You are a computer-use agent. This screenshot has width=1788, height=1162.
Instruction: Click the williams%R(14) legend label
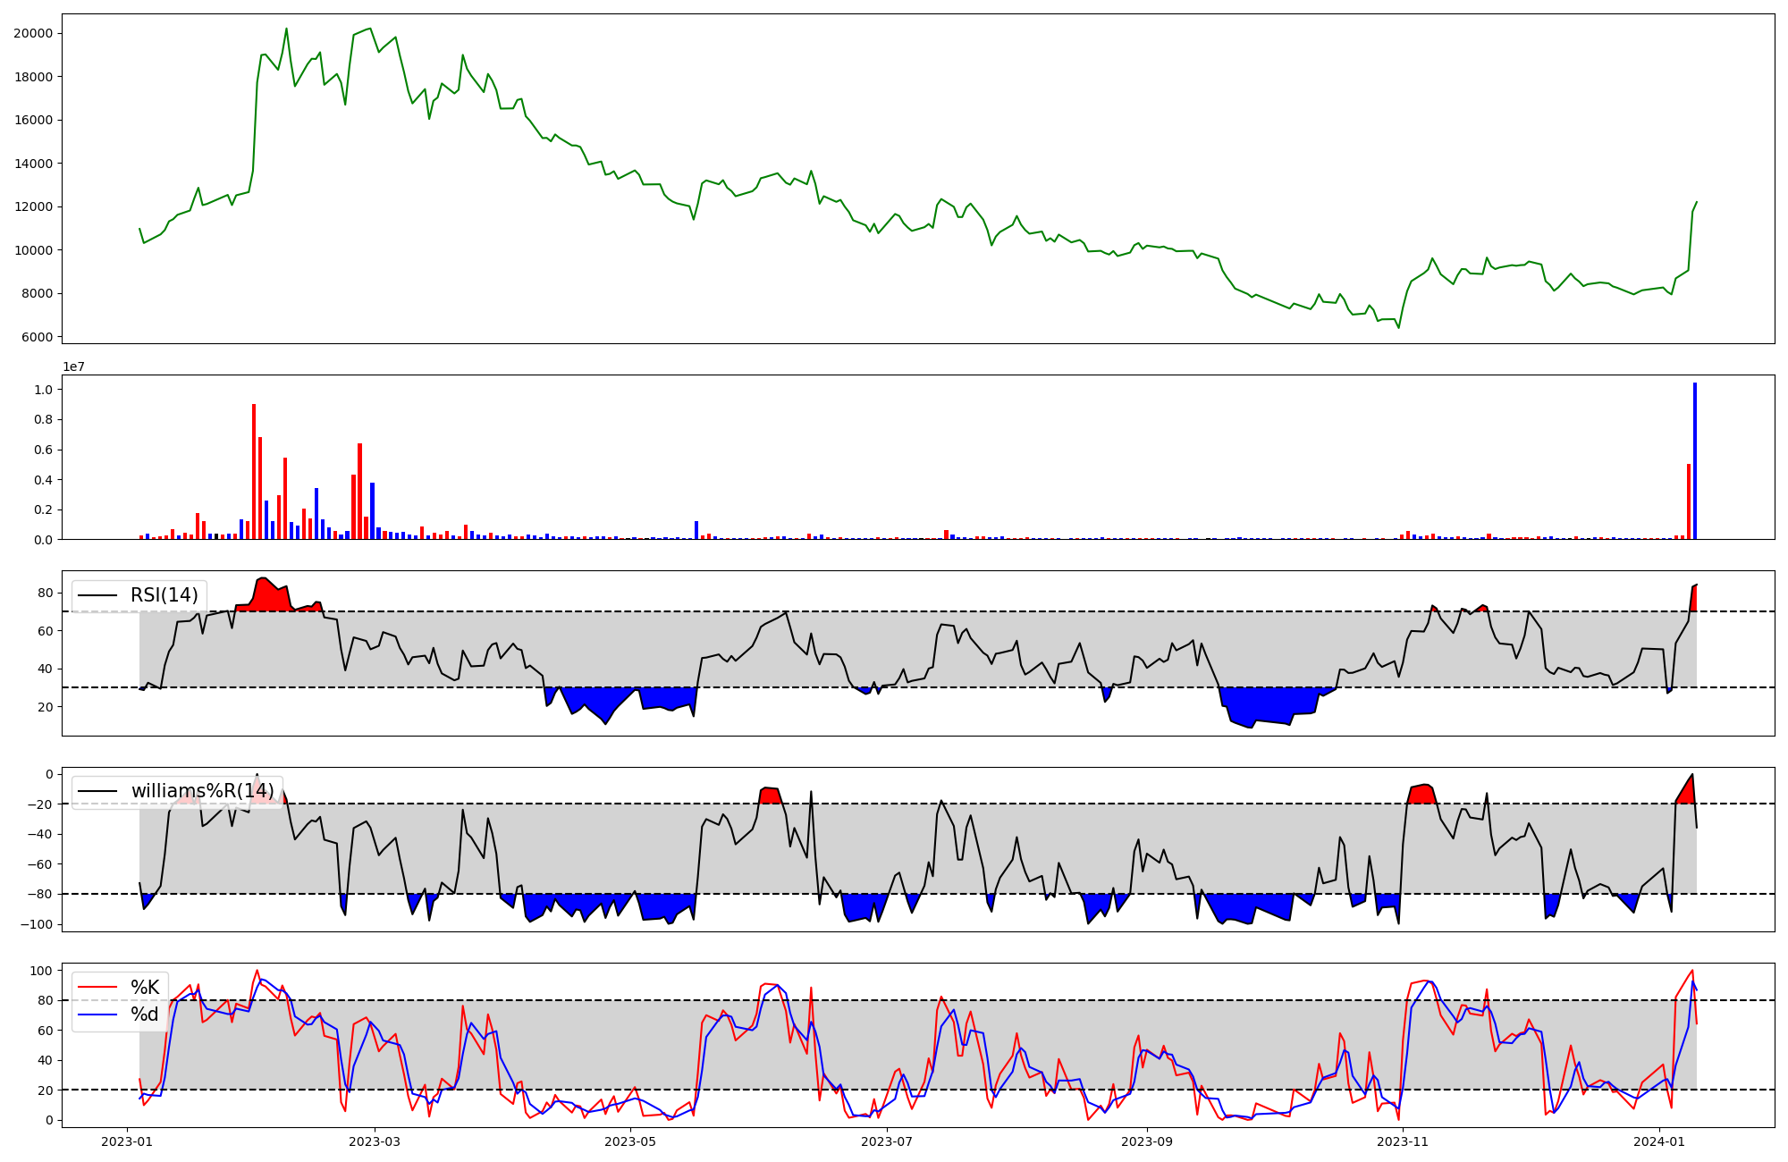202,791
